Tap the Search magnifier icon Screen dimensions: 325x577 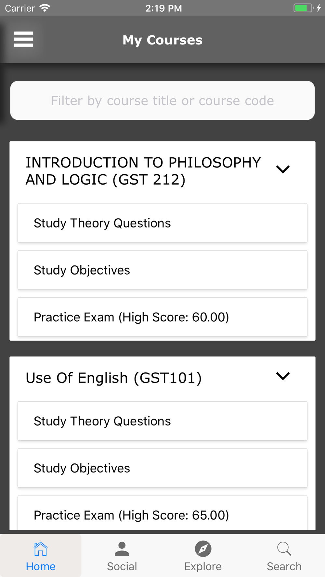coord(284,549)
